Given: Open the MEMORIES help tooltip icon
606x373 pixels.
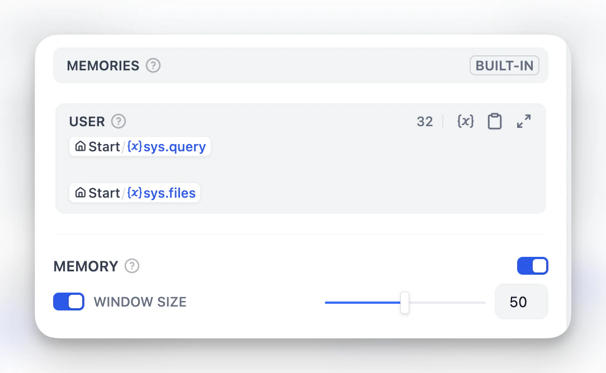Looking at the screenshot, I should point(153,65).
